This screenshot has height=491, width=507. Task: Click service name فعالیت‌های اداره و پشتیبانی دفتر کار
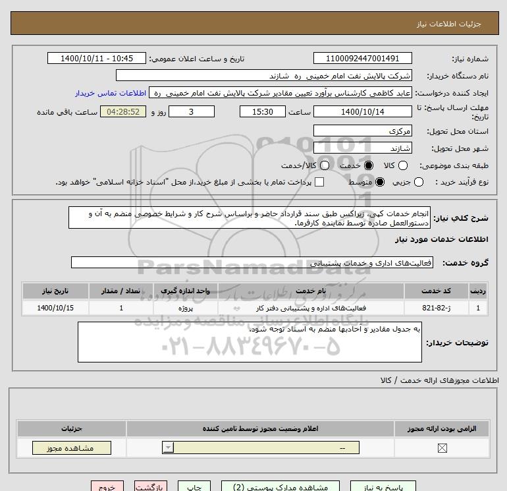pos(311,308)
